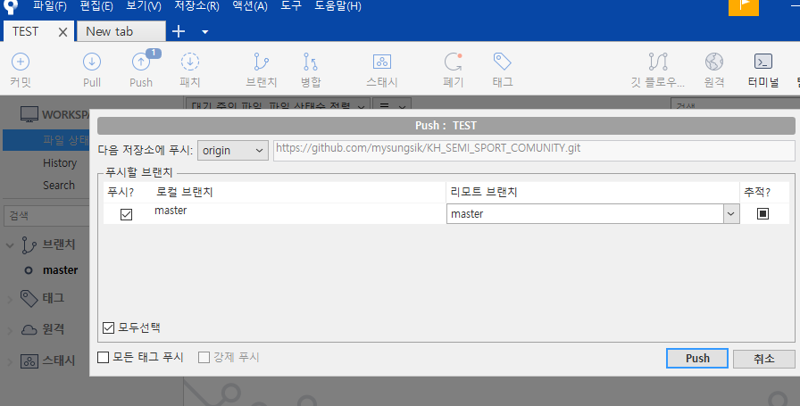Click the 병합 (Merge) toolbar icon
Viewport: 800px width, 406px height.
point(310,62)
